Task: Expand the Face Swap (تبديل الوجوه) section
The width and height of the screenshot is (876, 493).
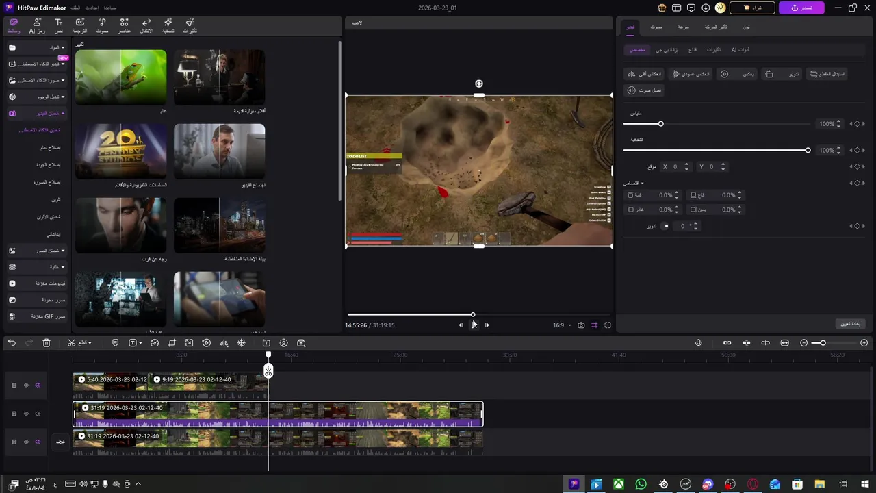Action: pos(38,97)
